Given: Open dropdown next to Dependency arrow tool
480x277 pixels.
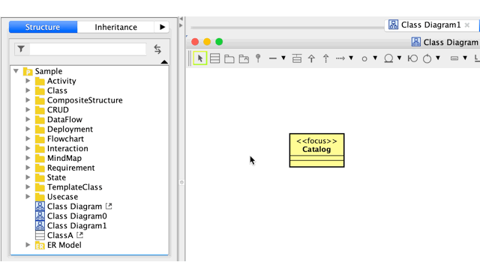Looking at the screenshot, I should 351,58.
